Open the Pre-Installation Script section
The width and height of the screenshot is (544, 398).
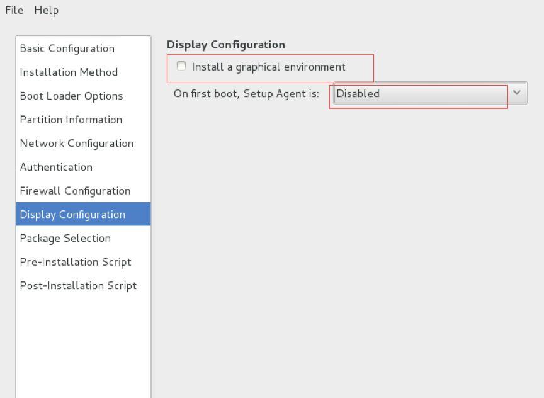76,262
